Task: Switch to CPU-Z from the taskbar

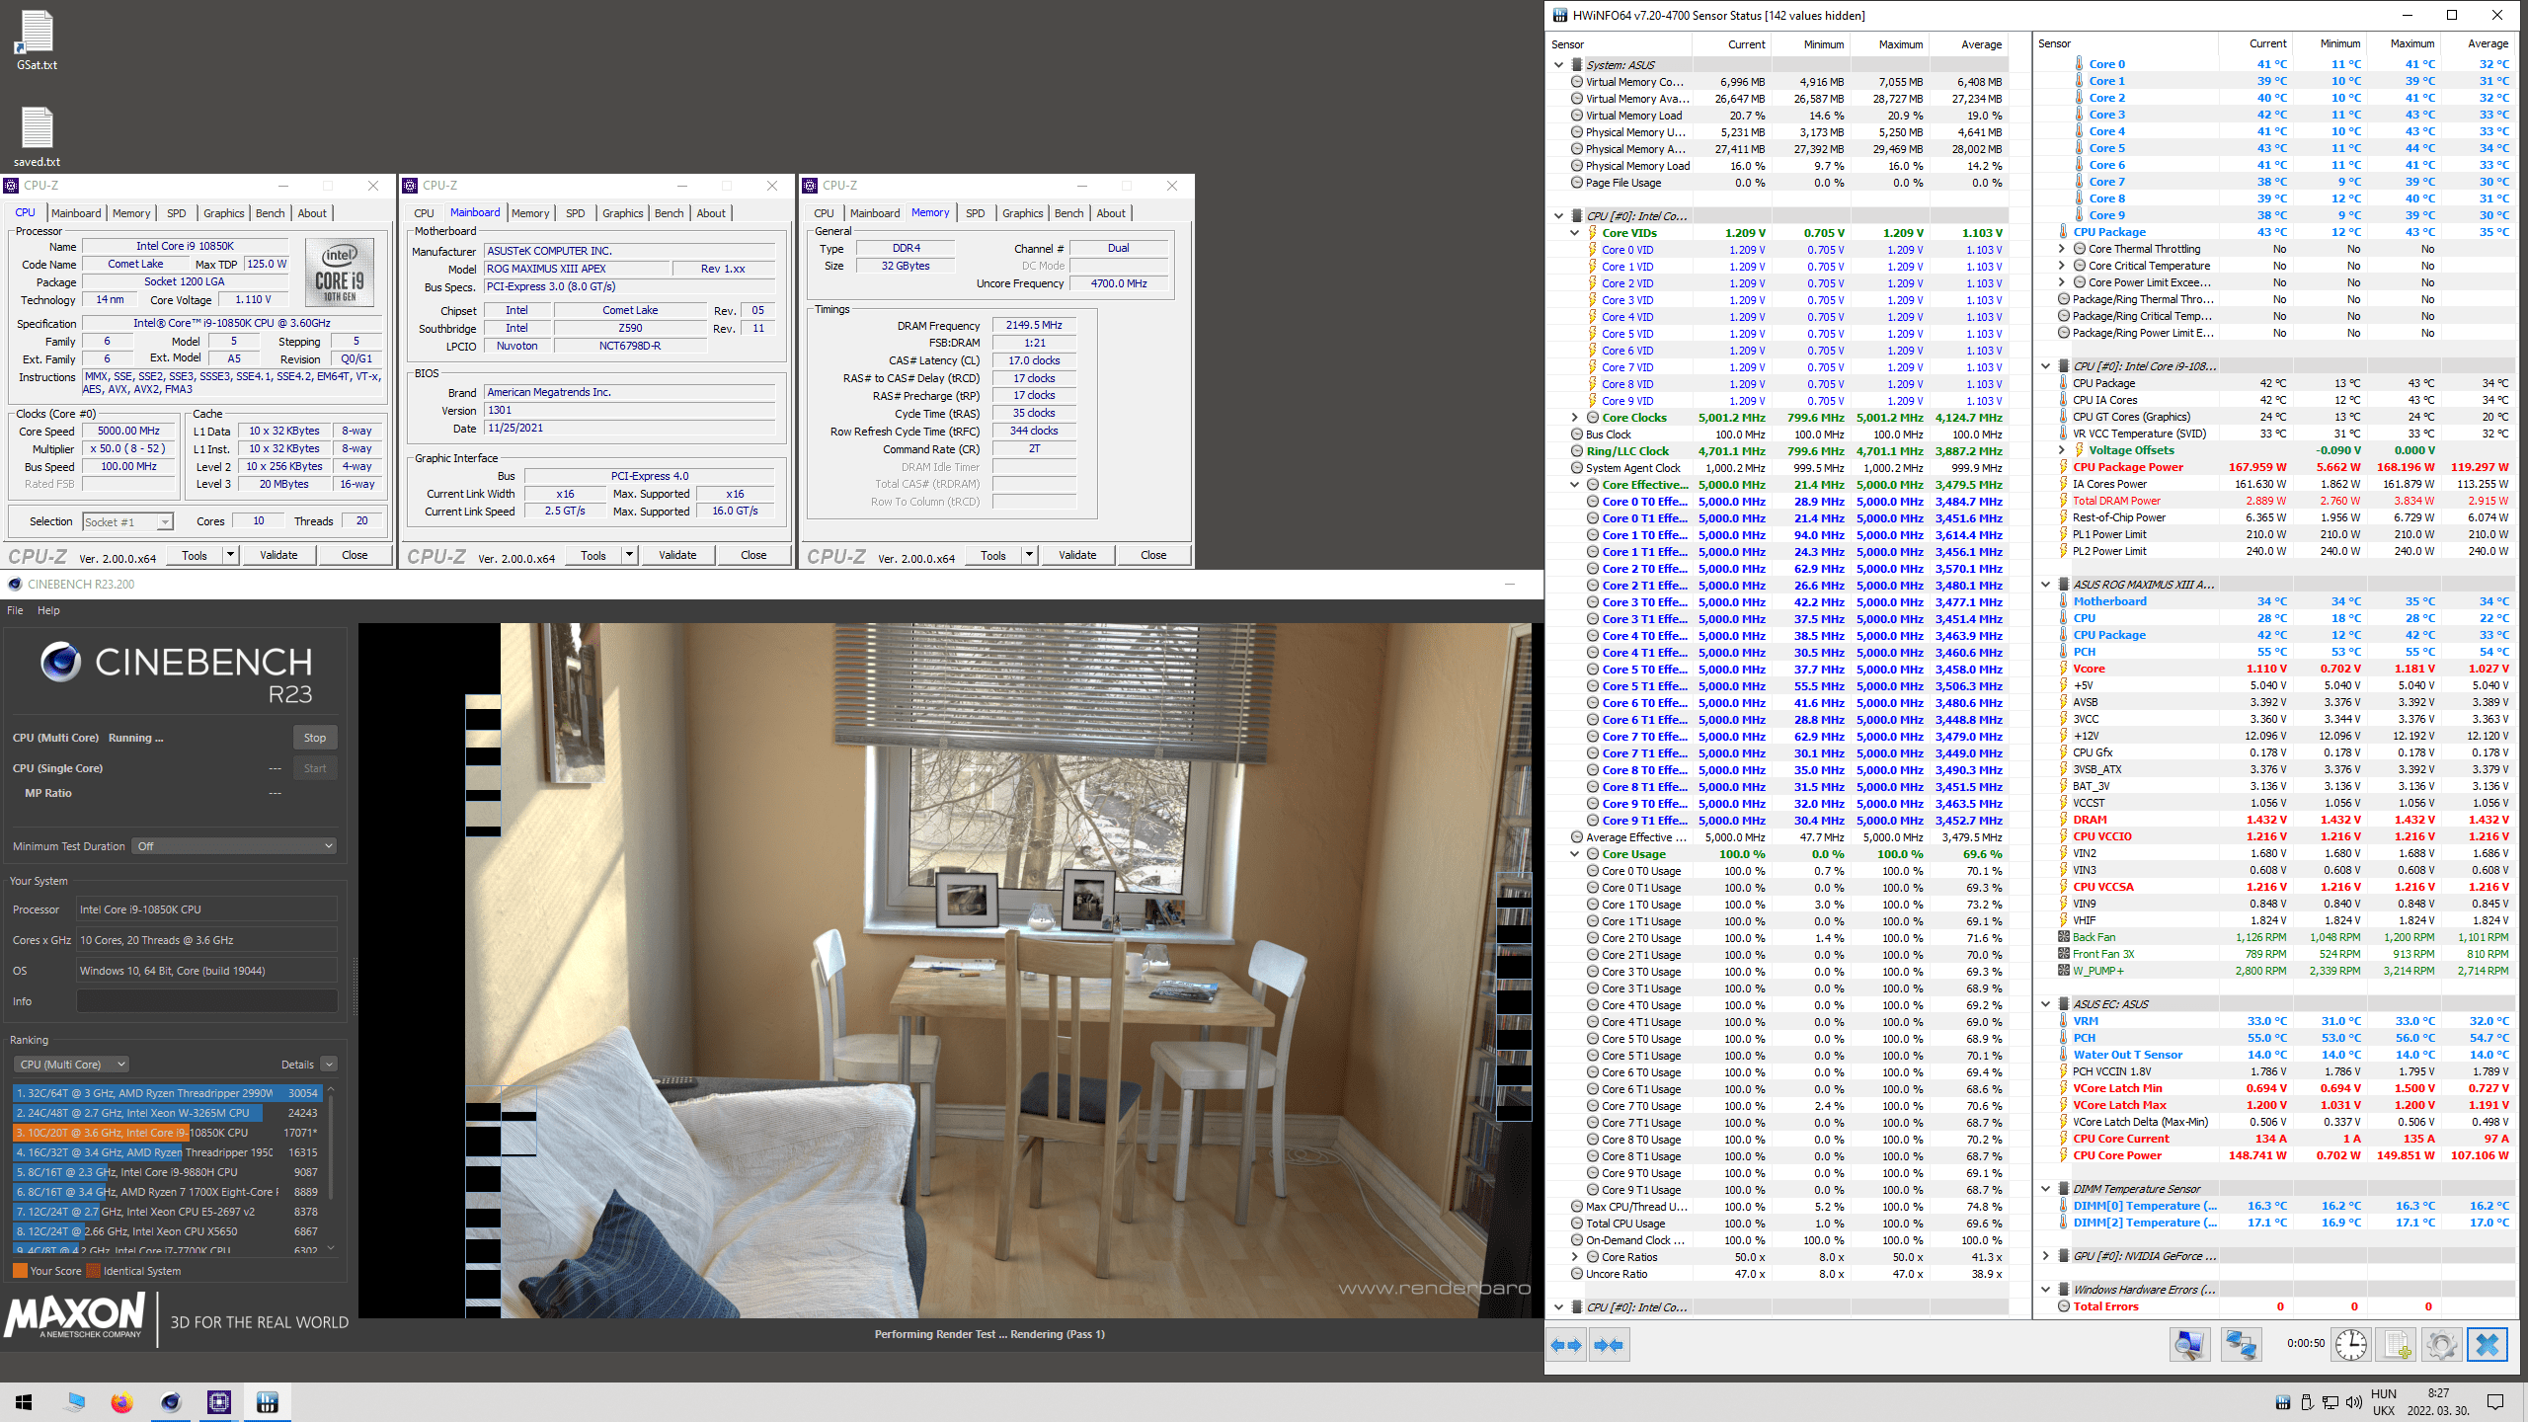Action: point(218,1402)
